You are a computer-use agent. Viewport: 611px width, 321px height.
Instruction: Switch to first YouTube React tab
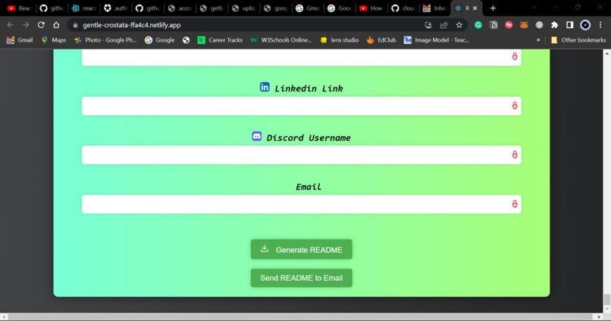pos(19,8)
